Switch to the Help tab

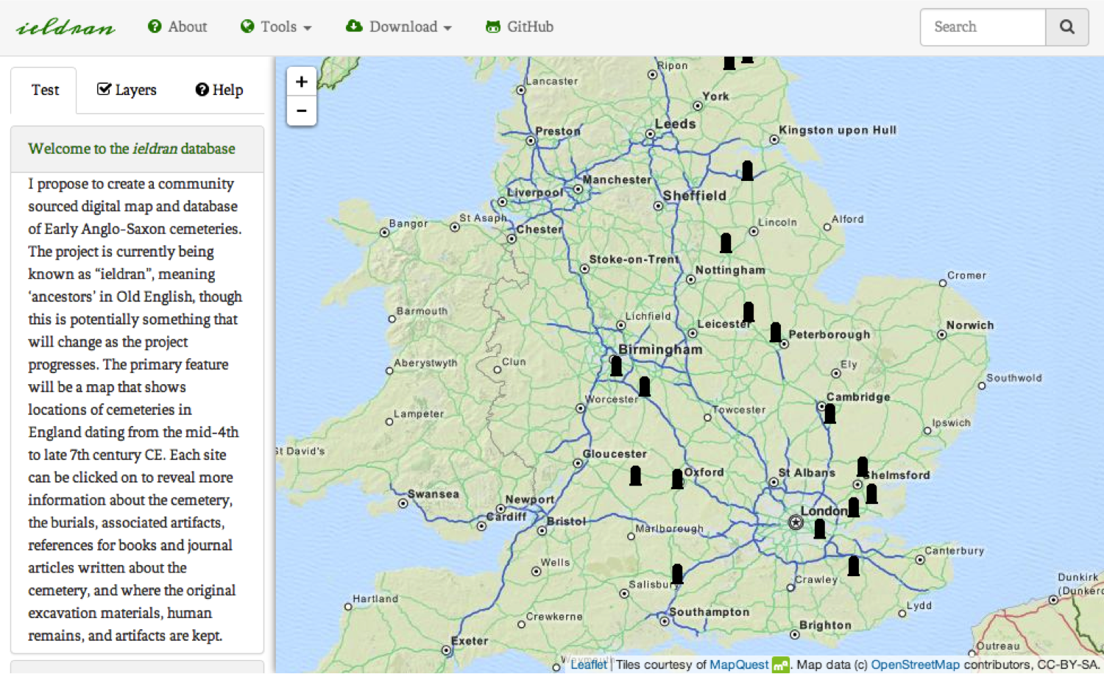tap(219, 90)
